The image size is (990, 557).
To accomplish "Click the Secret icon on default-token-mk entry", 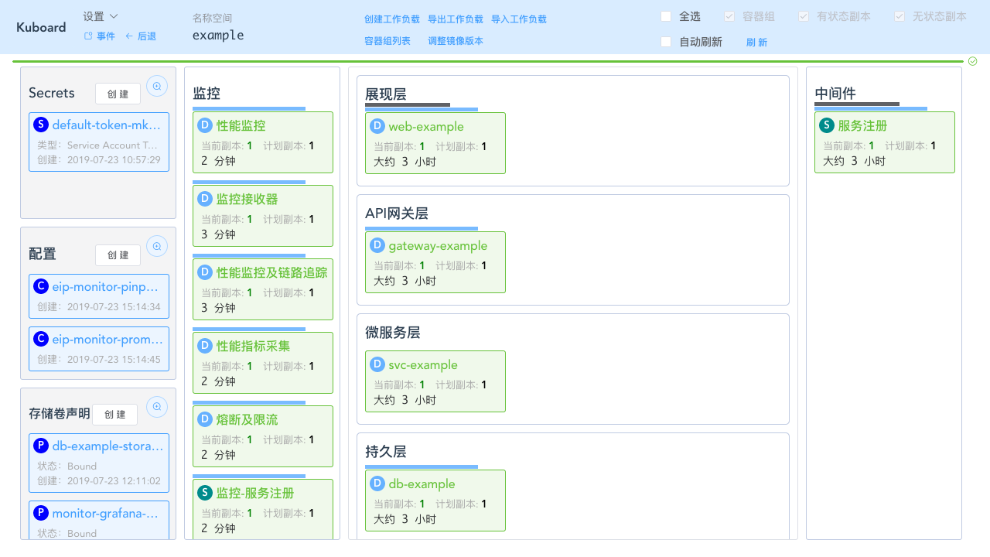I will [40, 124].
